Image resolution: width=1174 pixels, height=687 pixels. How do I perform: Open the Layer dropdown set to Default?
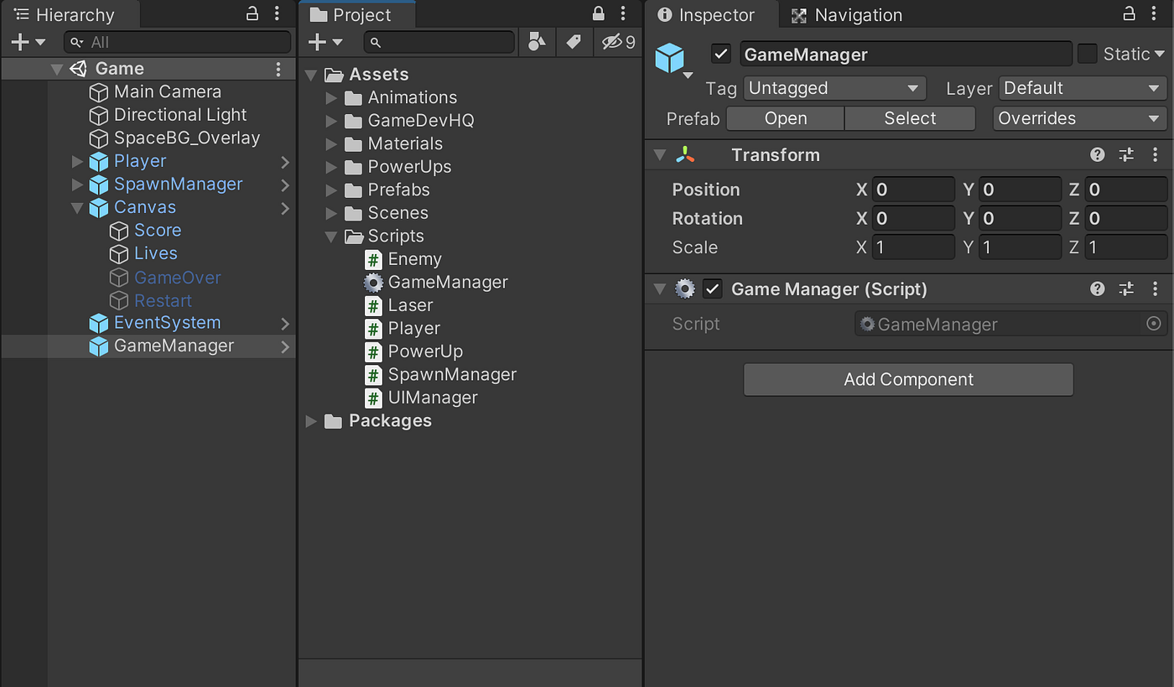(1082, 88)
